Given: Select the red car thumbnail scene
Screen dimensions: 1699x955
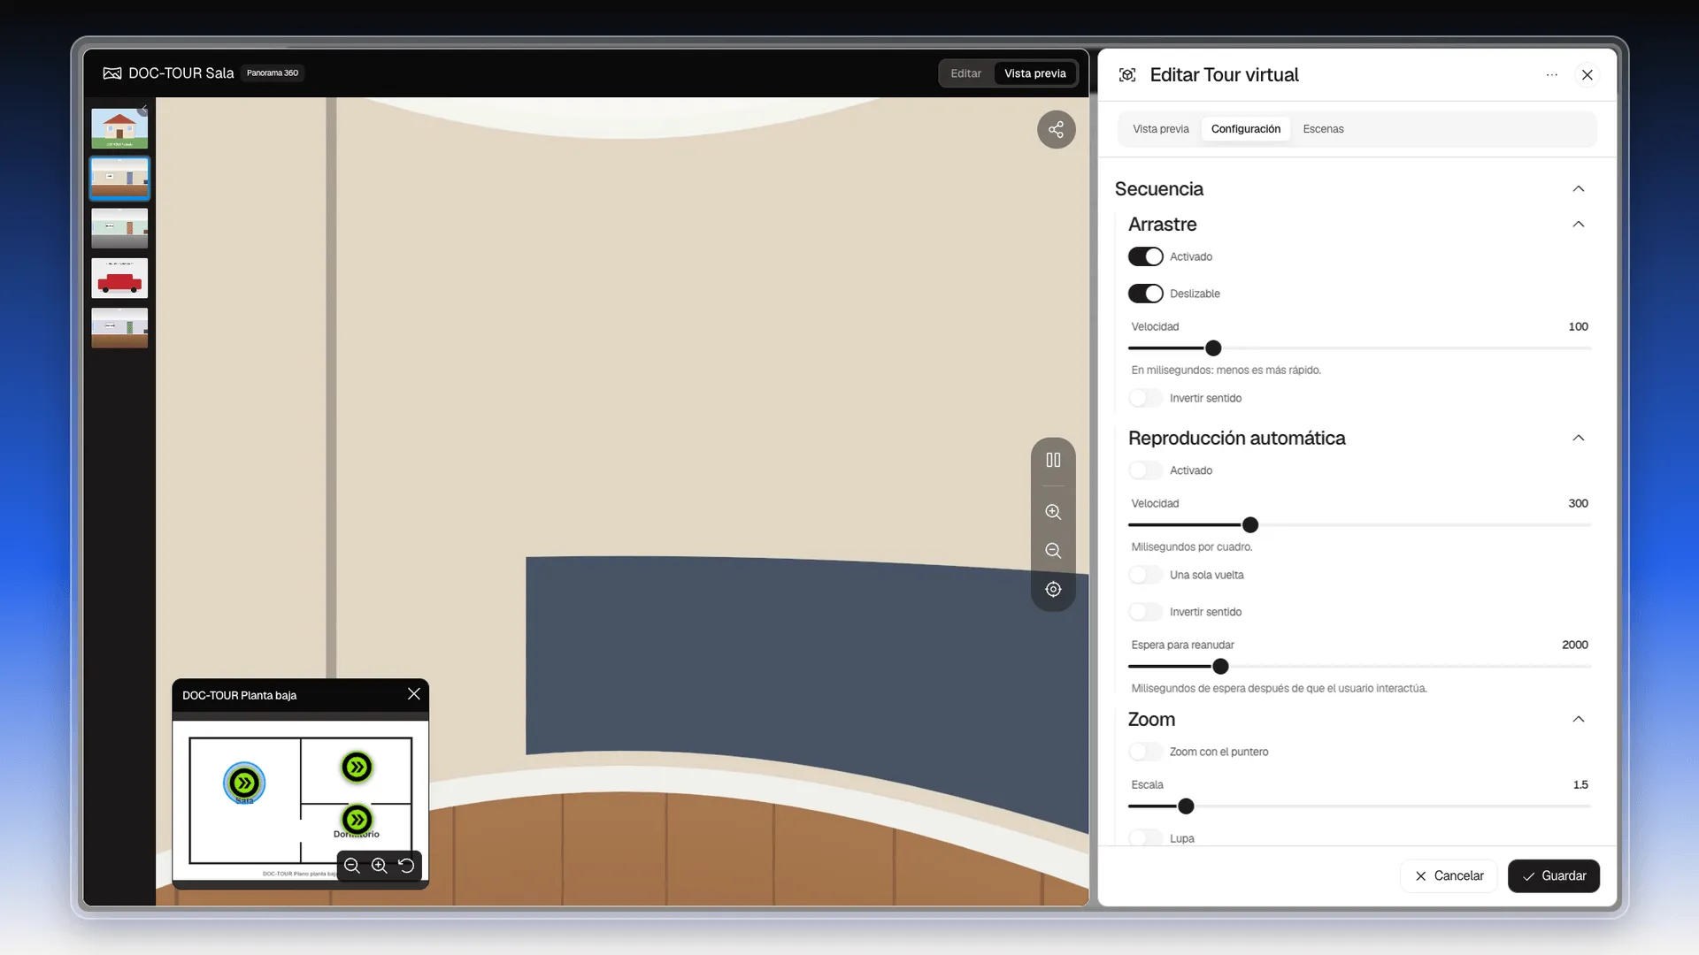Looking at the screenshot, I should pyautogui.click(x=119, y=279).
